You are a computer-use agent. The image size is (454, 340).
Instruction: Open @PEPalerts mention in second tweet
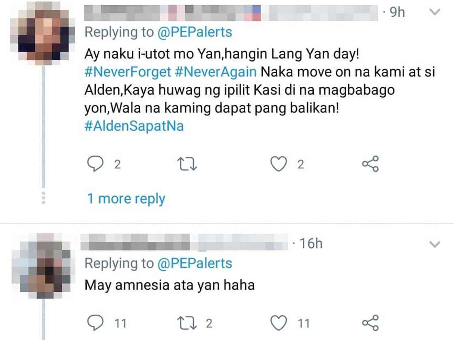[x=195, y=263]
